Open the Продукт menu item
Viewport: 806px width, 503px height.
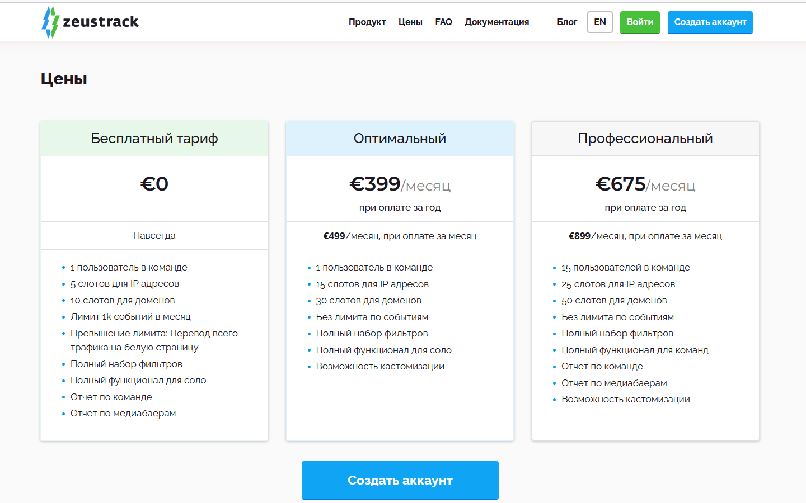point(367,22)
